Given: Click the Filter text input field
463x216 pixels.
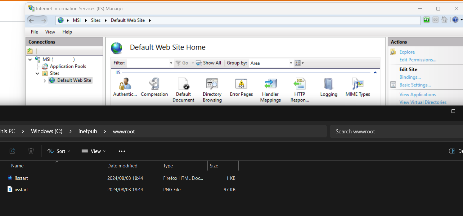Looking at the screenshot, I should [x=148, y=63].
